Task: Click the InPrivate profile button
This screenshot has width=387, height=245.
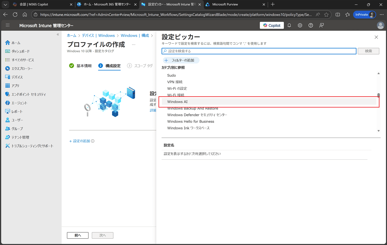Action: (365, 15)
